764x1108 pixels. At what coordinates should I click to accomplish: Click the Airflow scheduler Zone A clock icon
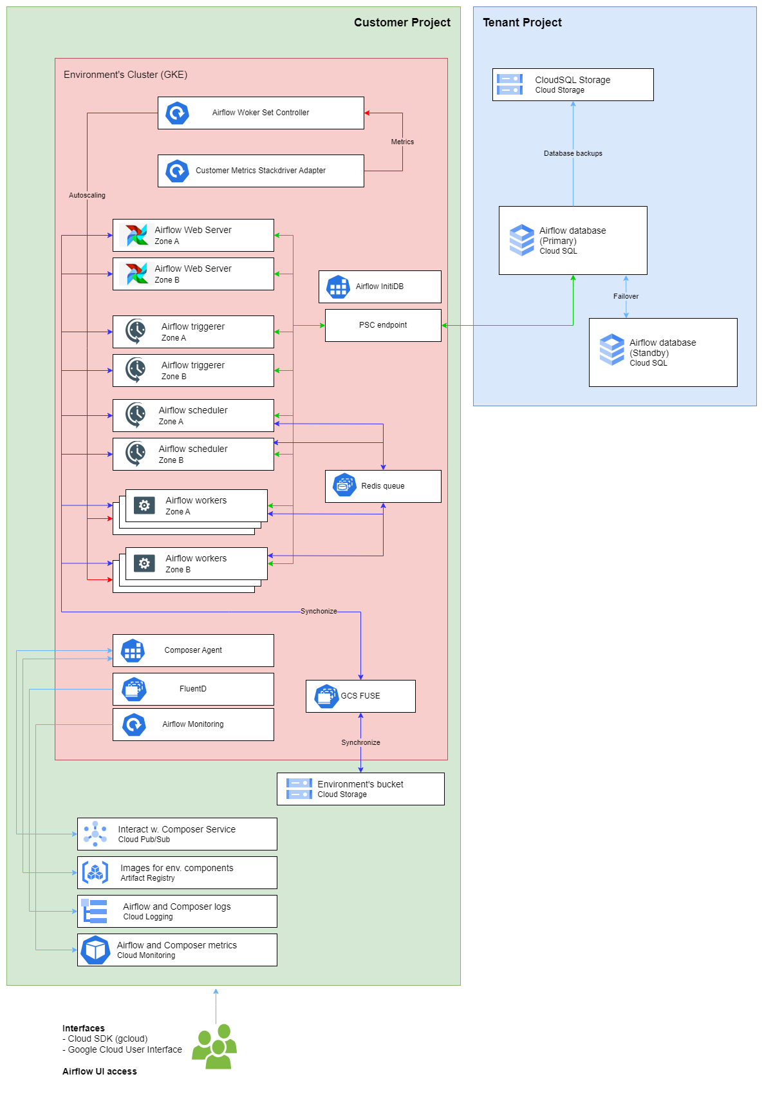pyautogui.click(x=135, y=415)
